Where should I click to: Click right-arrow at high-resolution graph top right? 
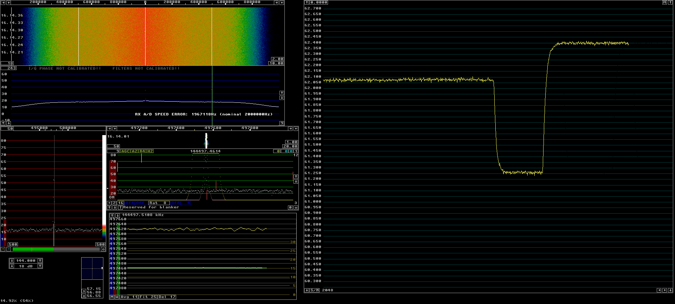(290, 129)
